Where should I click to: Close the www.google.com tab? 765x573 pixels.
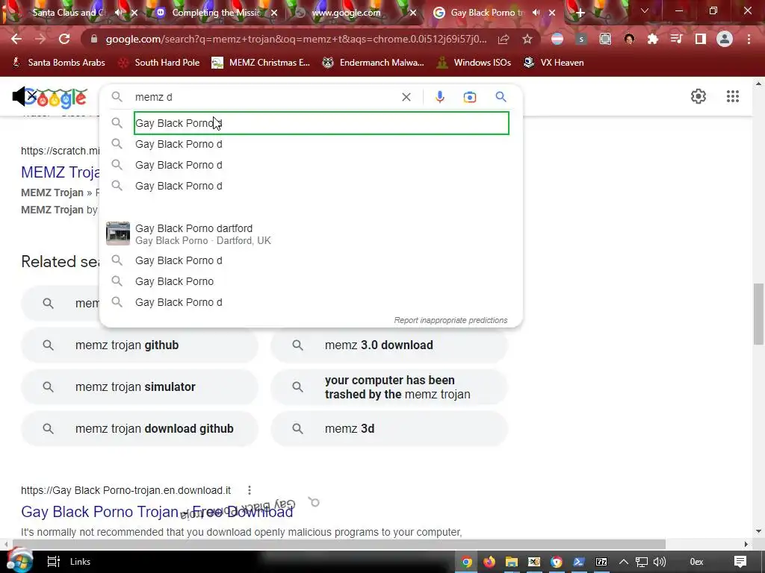[x=412, y=13]
